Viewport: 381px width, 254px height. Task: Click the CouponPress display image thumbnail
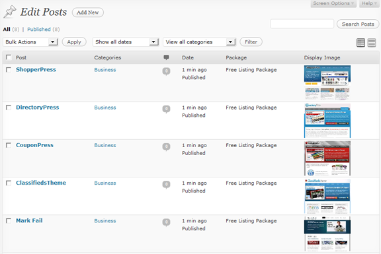point(327,158)
